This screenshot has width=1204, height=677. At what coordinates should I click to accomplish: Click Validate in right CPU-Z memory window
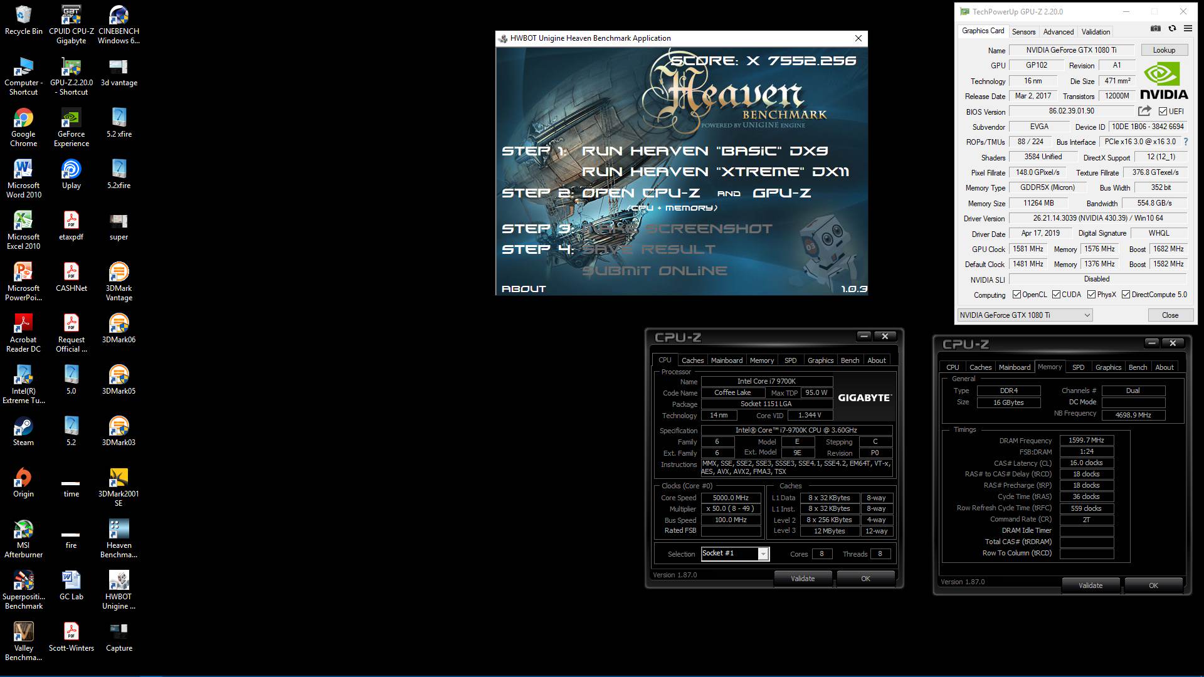click(1090, 585)
